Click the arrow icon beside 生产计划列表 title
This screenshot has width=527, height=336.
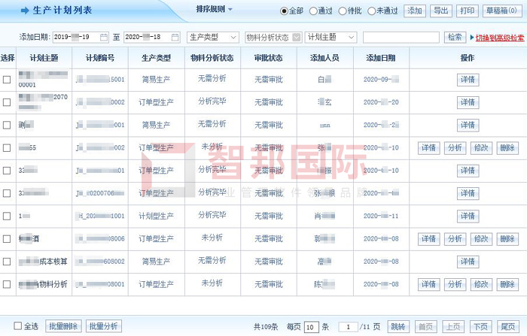pos(24,11)
